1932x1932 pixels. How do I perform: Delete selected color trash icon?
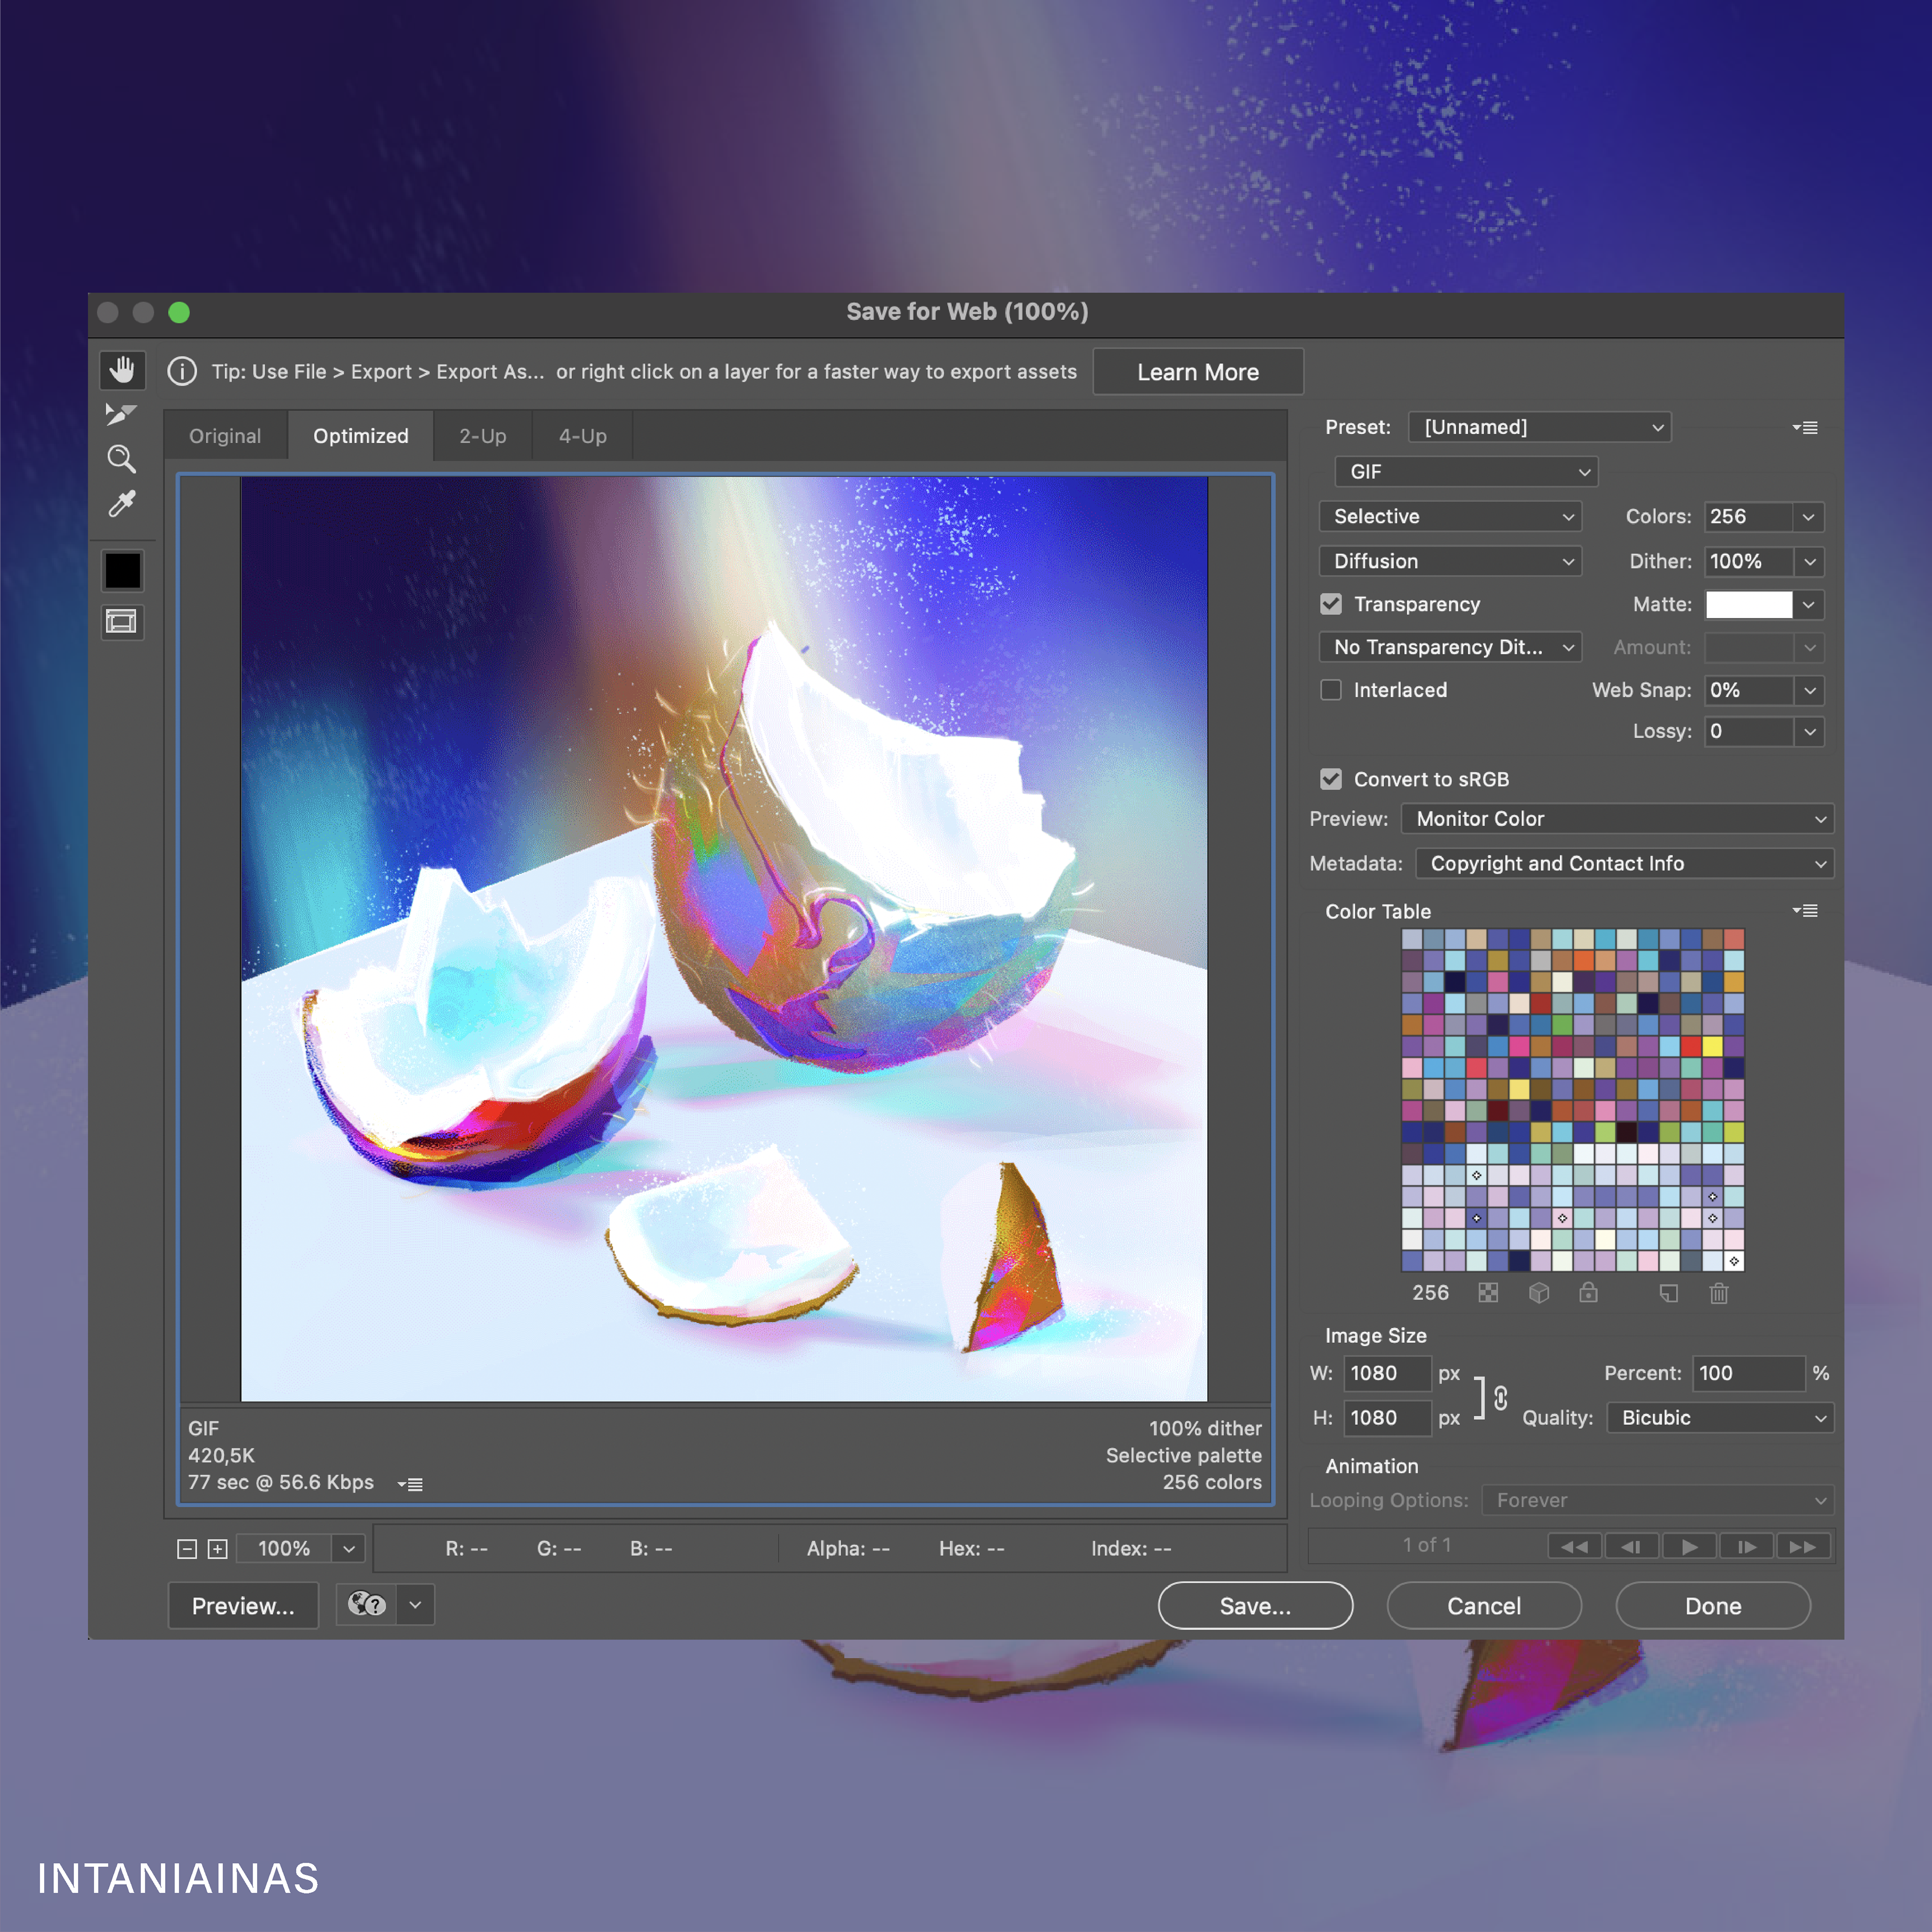pyautogui.click(x=1719, y=1293)
